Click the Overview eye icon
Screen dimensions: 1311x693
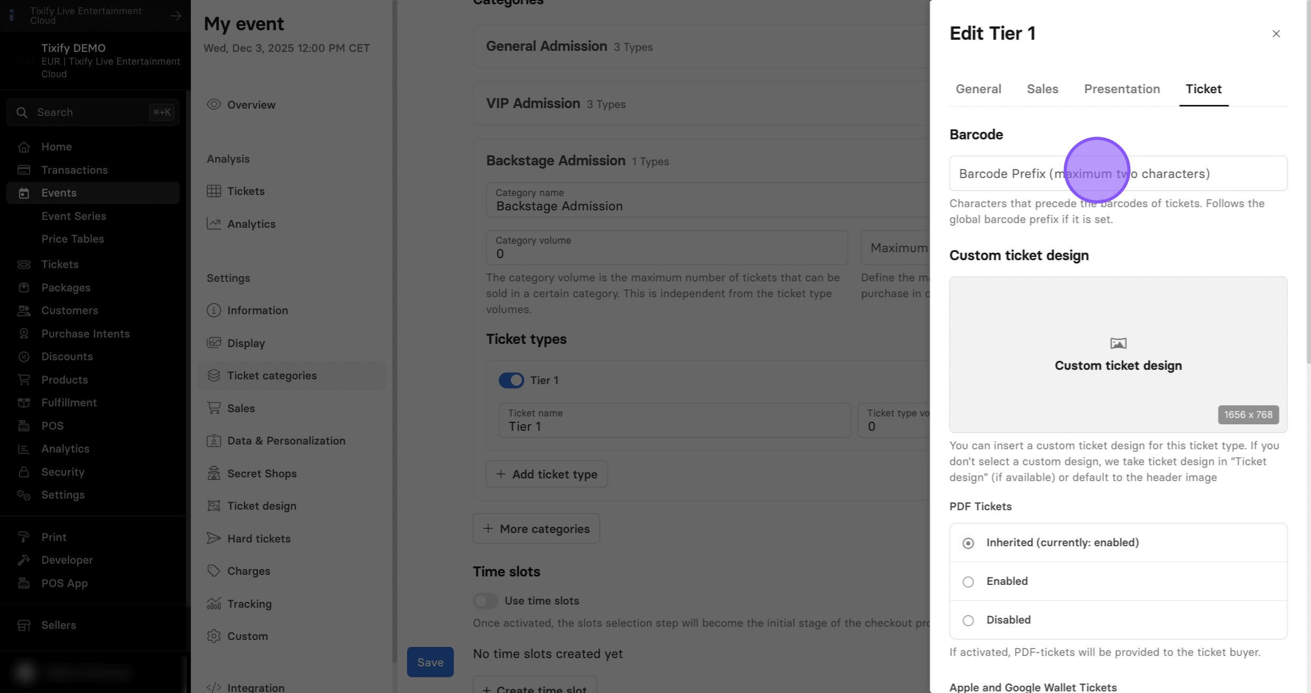tap(214, 104)
